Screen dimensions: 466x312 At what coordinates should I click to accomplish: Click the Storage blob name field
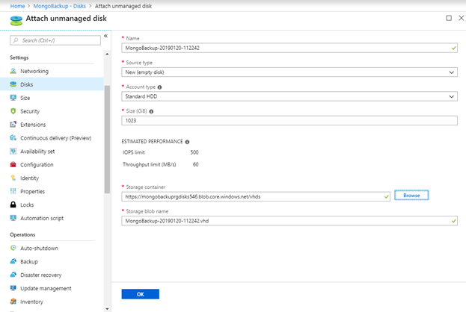(289, 221)
